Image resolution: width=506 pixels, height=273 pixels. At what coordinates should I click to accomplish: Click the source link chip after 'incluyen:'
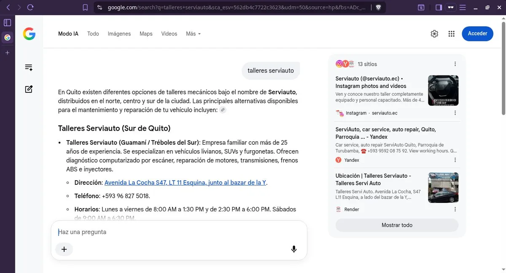point(223,110)
